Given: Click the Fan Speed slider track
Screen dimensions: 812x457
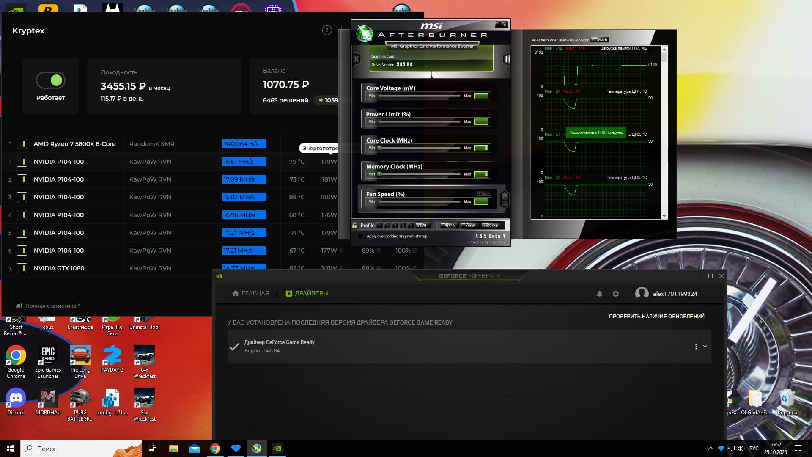Looking at the screenshot, I should click(419, 202).
